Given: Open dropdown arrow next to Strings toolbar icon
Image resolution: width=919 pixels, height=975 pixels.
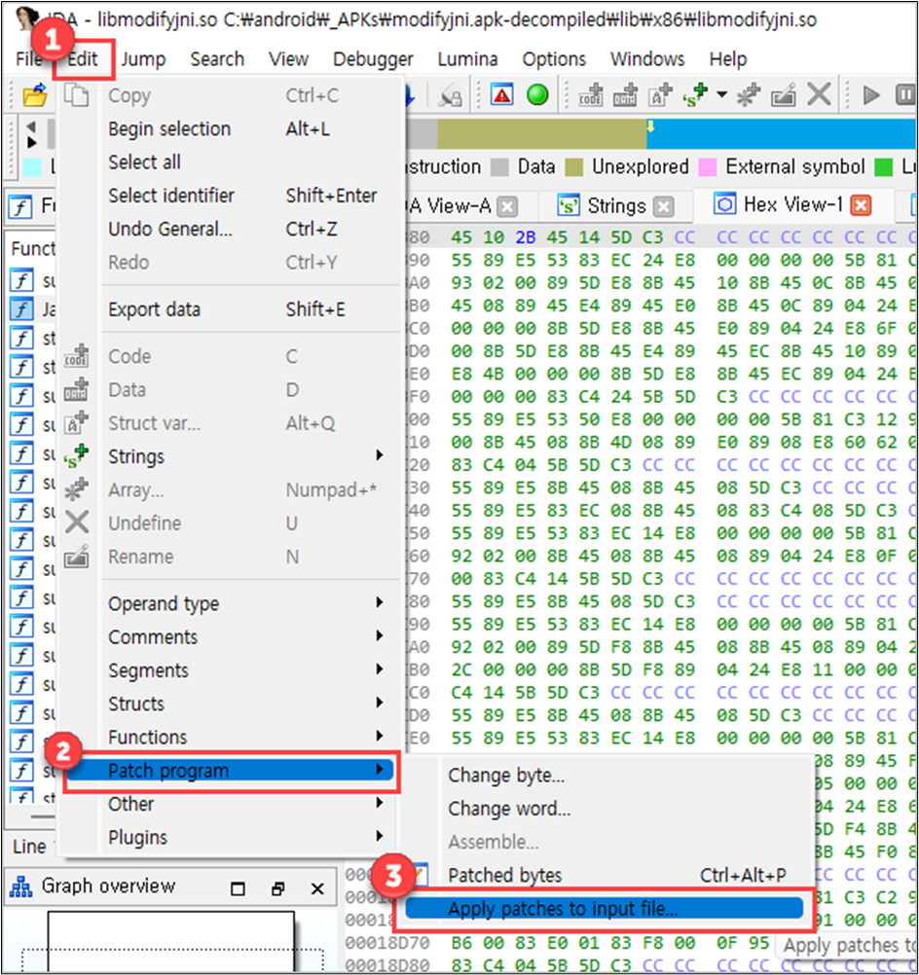Looking at the screenshot, I should click(721, 94).
